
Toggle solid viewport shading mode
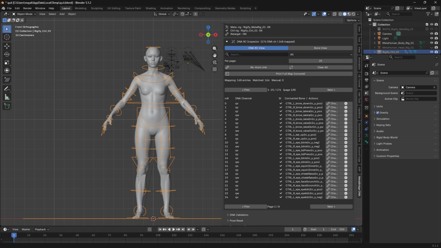coord(345,14)
